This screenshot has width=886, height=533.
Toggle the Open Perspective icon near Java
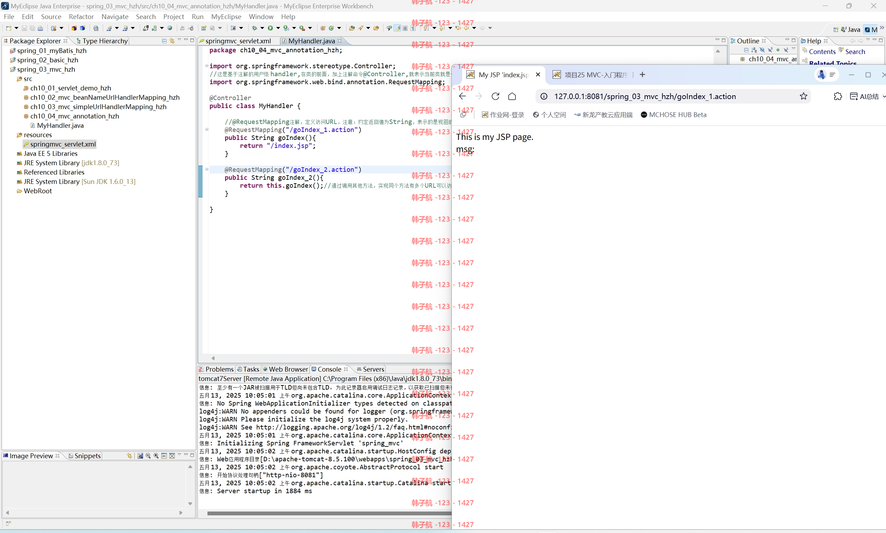[x=836, y=29]
